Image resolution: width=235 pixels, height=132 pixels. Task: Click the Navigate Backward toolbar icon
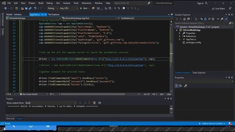[x=6, y=8]
